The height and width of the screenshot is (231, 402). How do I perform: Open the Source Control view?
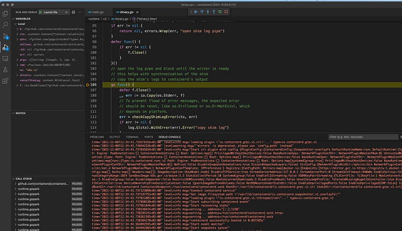coord(5,36)
